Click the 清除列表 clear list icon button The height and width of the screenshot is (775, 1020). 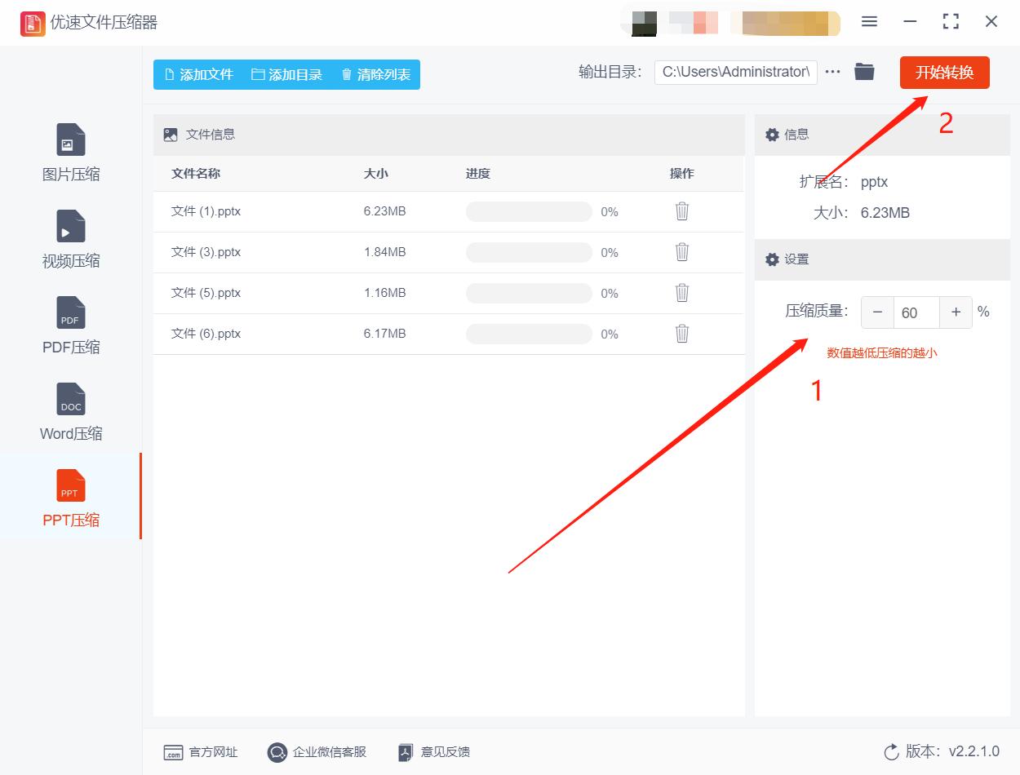[375, 74]
